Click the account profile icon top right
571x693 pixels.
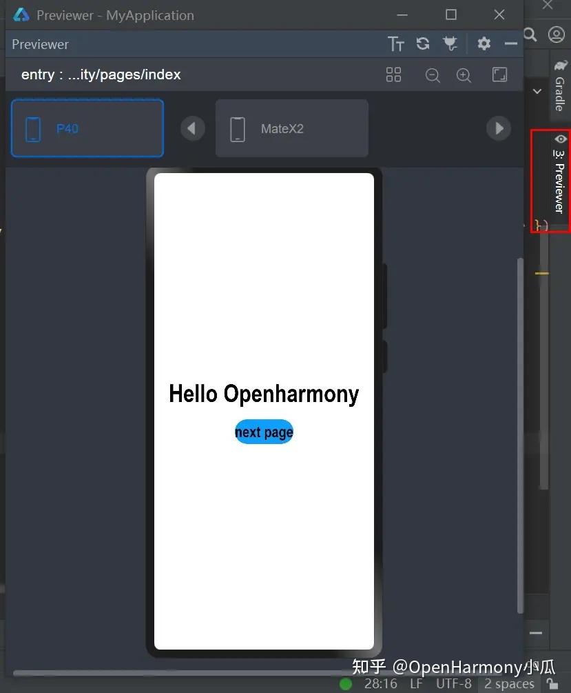[x=557, y=34]
